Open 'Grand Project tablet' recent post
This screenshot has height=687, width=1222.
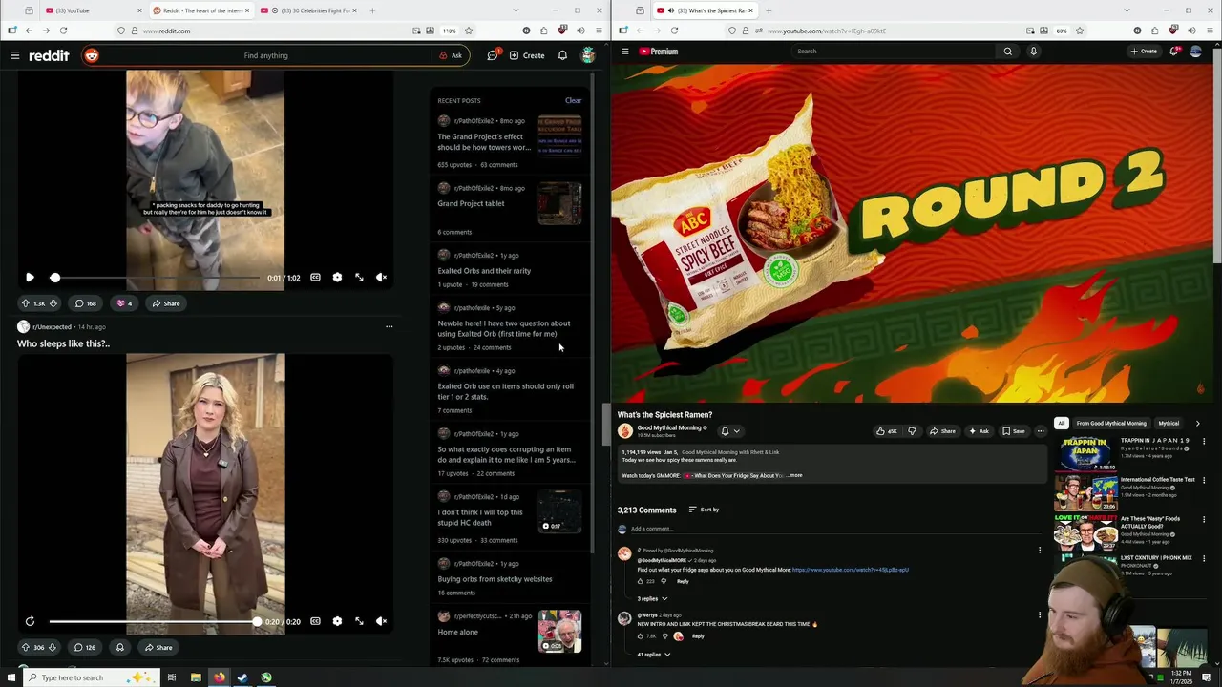pos(471,203)
